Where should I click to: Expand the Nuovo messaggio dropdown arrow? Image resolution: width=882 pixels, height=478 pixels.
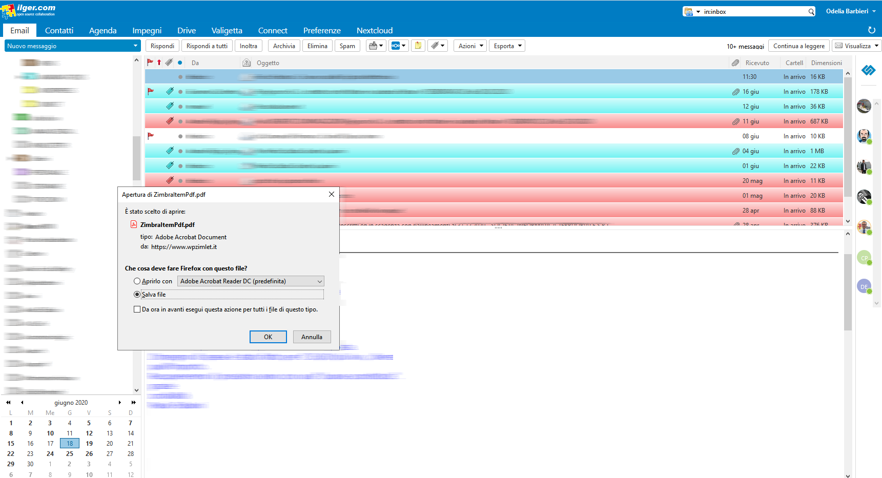135,46
